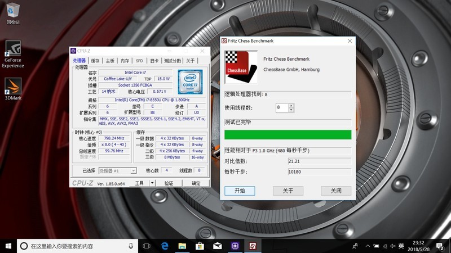Click the 对比倍数 value field 21.21
This screenshot has width=451, height=253.
pyautogui.click(x=320, y=161)
